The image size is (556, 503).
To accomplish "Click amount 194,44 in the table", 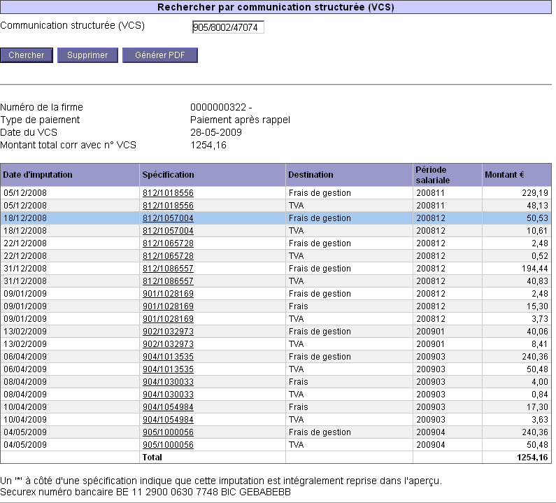I will 535,269.
